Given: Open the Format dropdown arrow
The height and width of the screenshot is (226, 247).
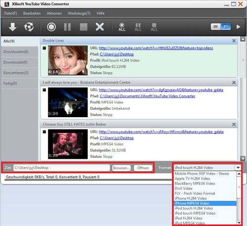Looking at the screenshot, I should [238, 168].
